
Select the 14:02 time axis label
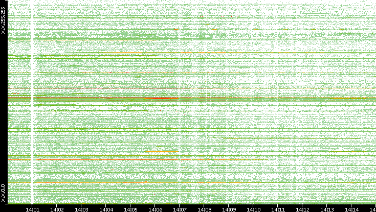click(57, 209)
